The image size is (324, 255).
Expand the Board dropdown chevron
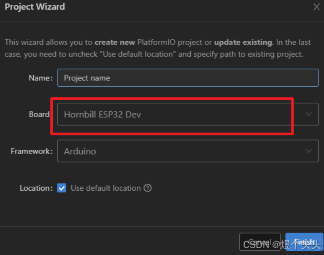click(309, 114)
